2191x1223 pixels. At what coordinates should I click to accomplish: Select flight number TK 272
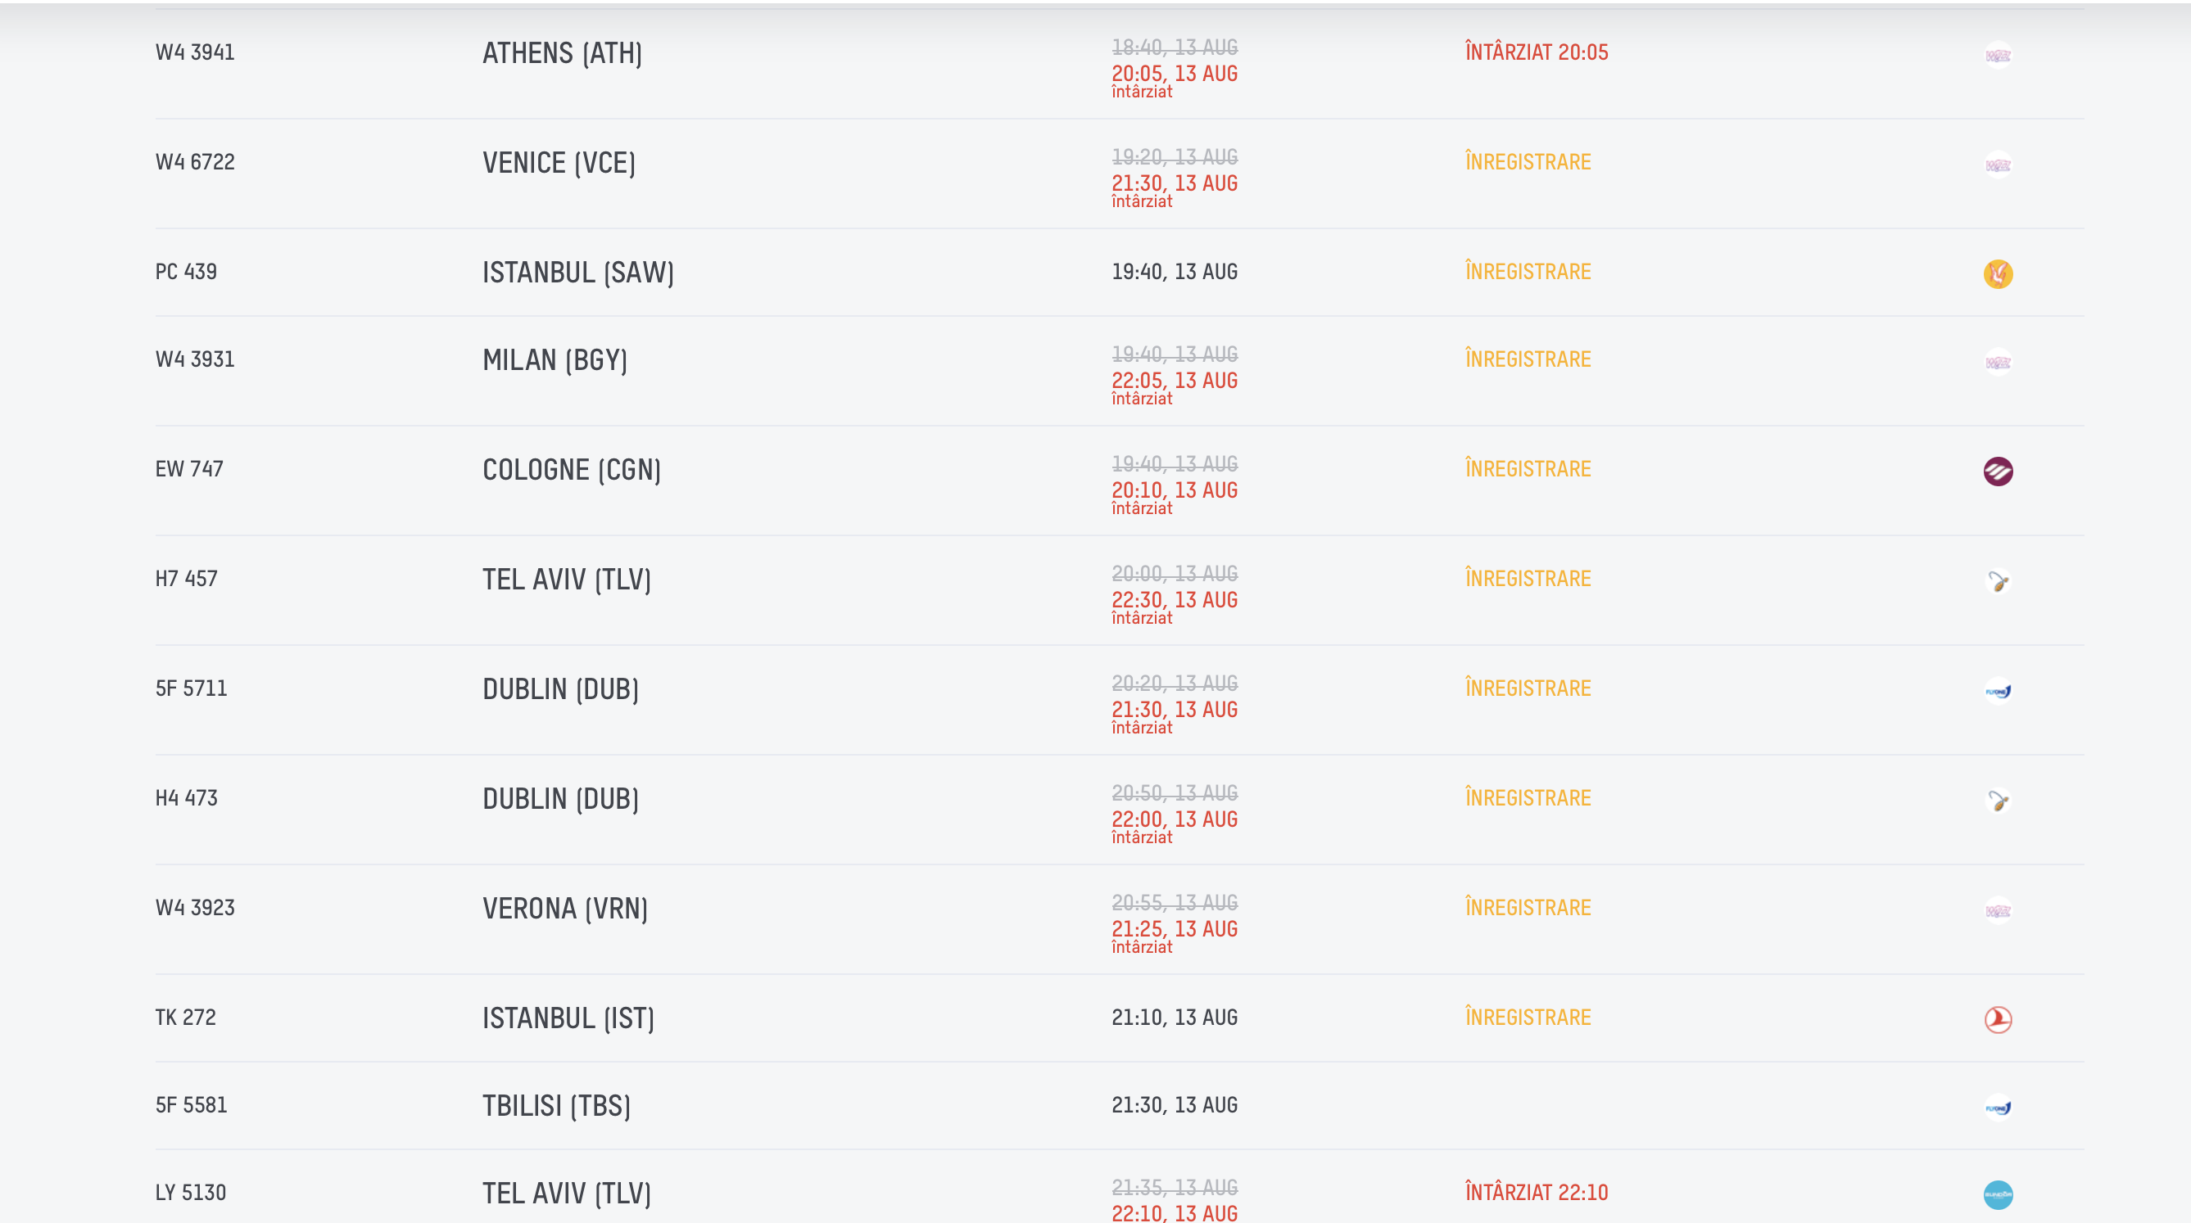tap(185, 1018)
